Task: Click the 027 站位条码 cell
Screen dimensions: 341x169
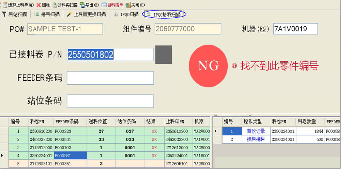Action: tap(130, 131)
